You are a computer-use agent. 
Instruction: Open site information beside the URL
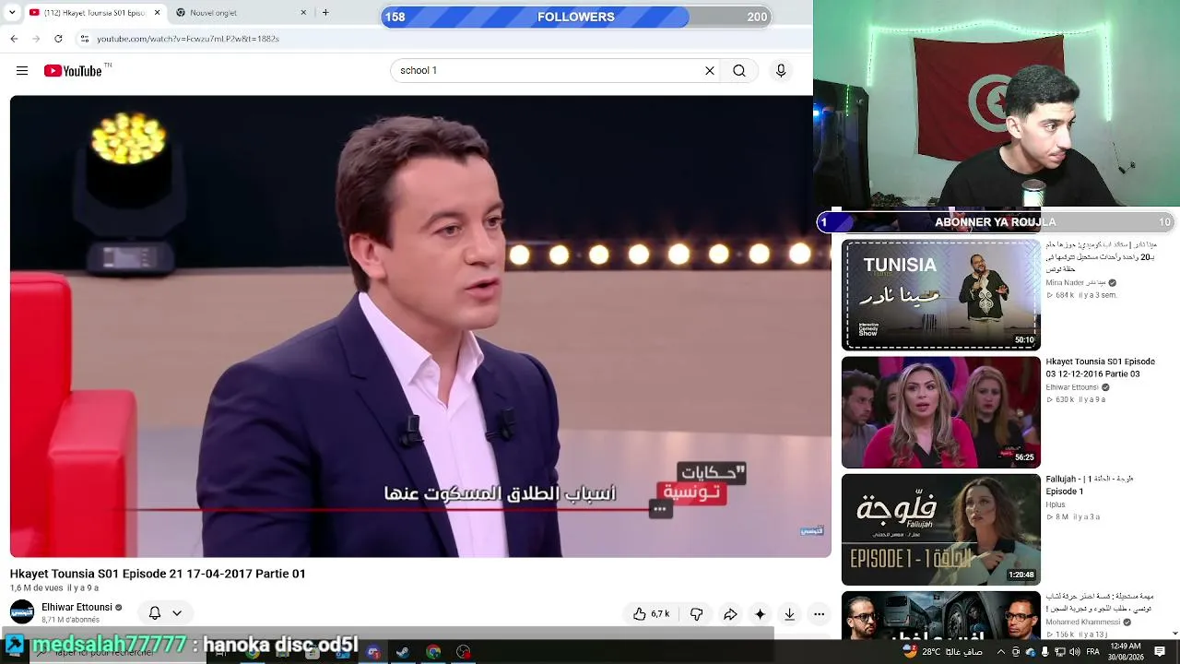[84, 39]
